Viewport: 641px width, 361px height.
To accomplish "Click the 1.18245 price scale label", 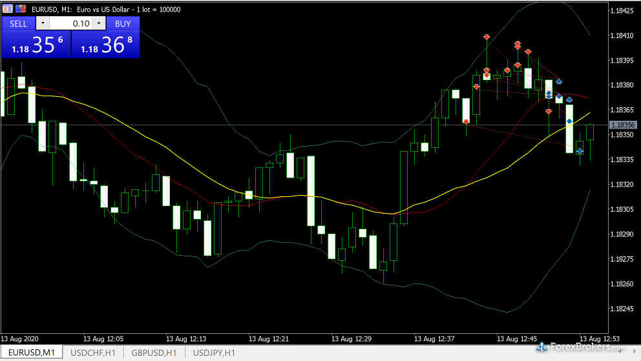I will click(622, 309).
